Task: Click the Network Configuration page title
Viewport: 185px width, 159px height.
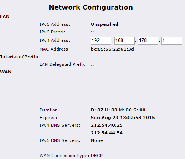Action: [91, 7]
